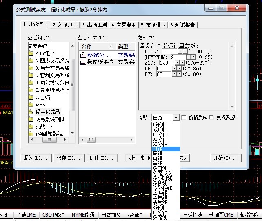The width and height of the screenshot is (262, 221).
Task: Open the 实战 IF folder icon
Action: pyautogui.click(x=31, y=127)
